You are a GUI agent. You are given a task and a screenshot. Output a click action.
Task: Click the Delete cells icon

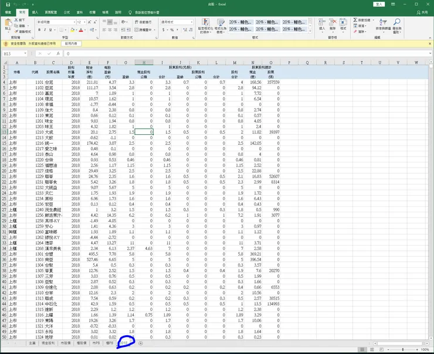tap(333, 25)
